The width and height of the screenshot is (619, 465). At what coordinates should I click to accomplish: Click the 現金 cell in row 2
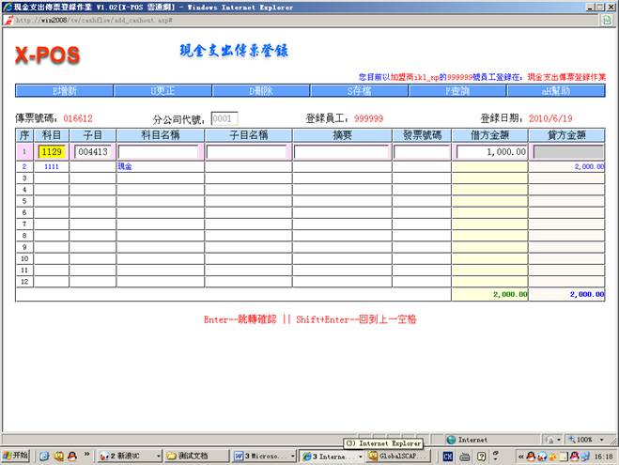point(125,165)
